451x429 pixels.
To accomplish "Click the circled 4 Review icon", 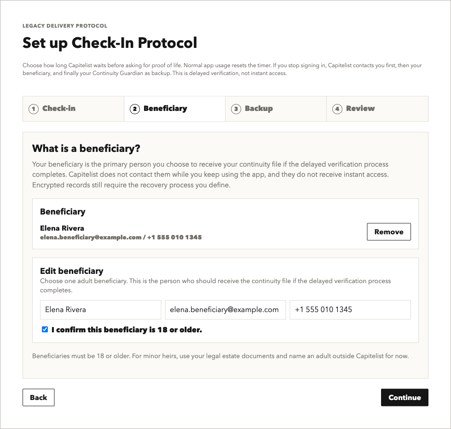I will (337, 109).
